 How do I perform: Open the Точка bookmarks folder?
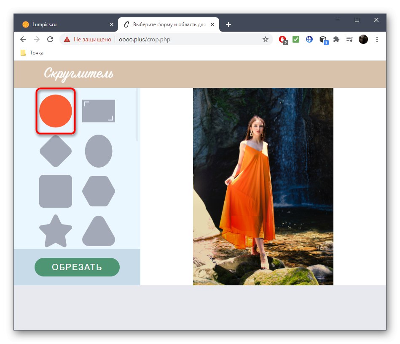click(x=32, y=53)
